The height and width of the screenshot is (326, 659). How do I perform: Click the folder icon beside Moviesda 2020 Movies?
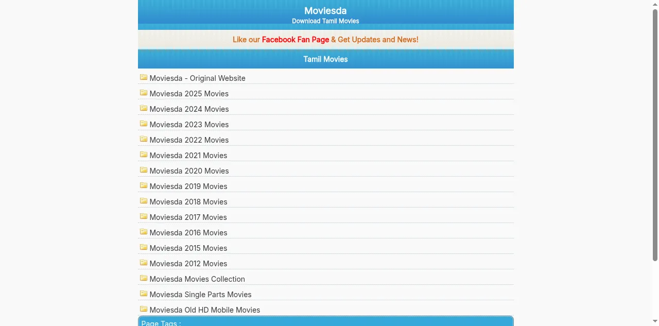144,170
